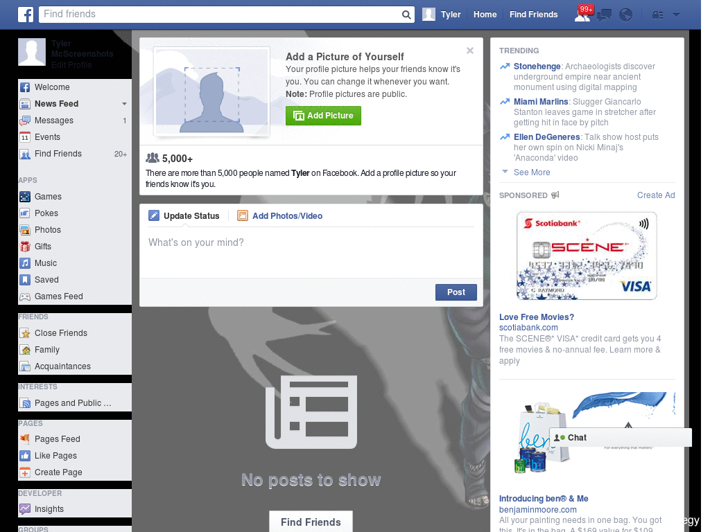
Task: Click the blue Post button
Action: (456, 292)
